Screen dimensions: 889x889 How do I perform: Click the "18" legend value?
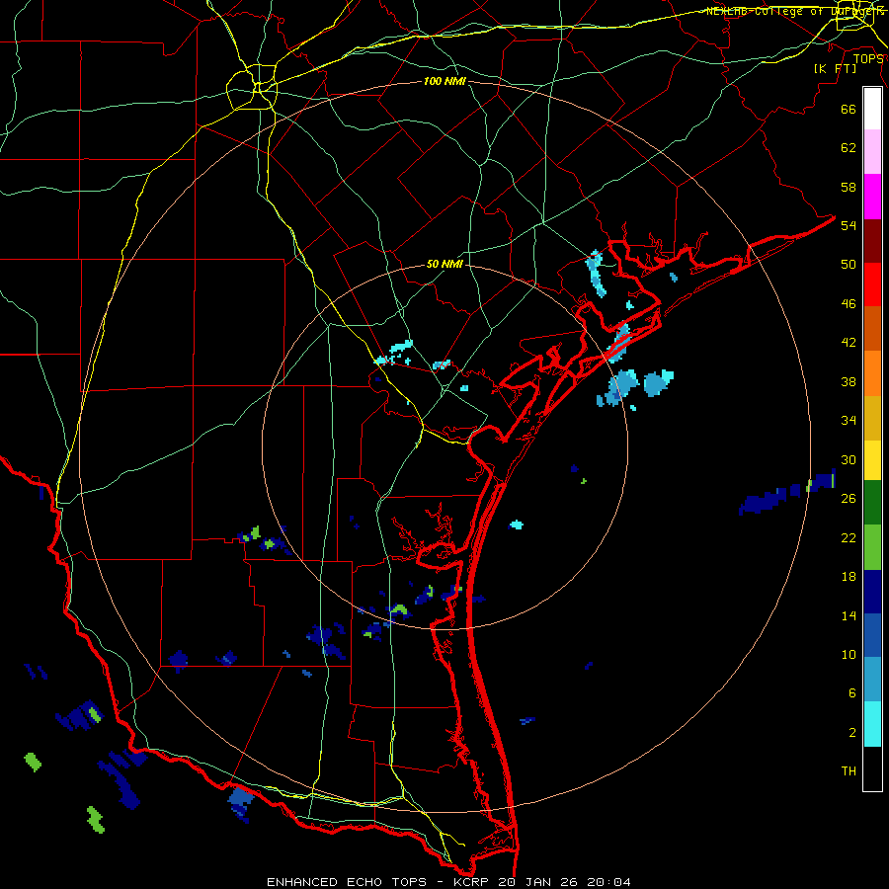tap(849, 577)
